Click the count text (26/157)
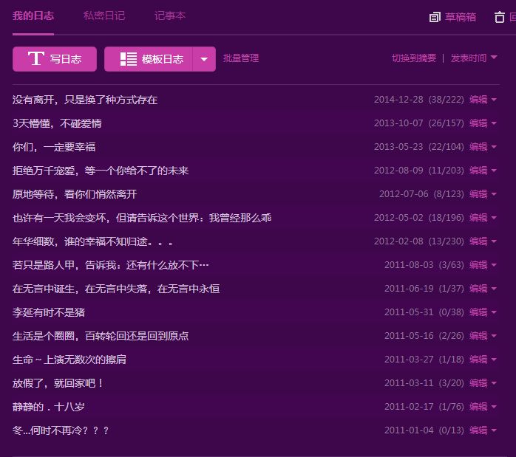The image size is (516, 457). click(447, 123)
